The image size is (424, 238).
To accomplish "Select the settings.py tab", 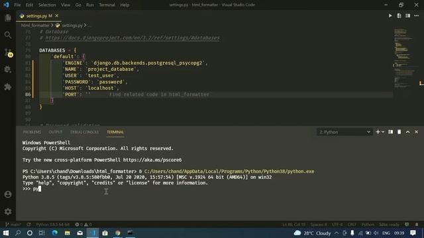I will (38, 16).
